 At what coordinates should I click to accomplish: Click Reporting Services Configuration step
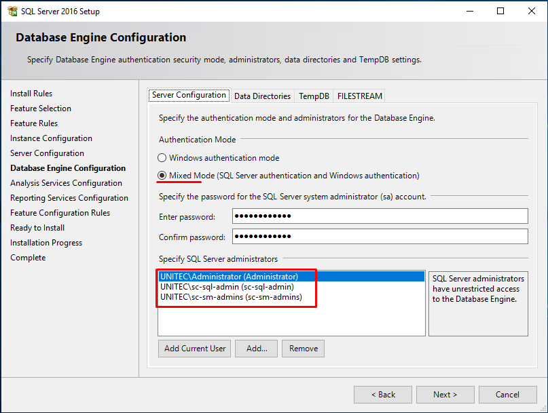(69, 198)
